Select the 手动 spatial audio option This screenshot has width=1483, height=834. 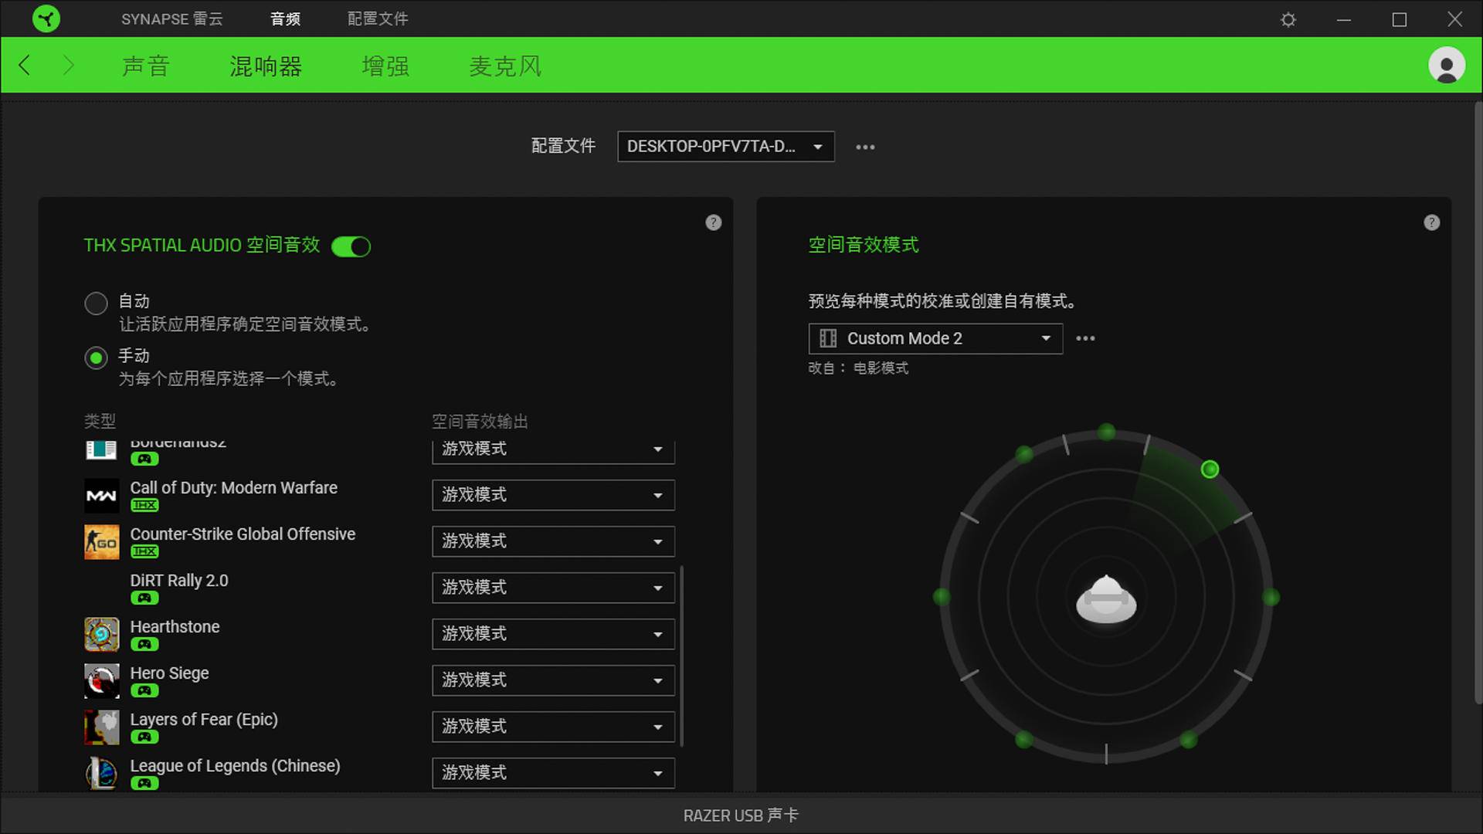coord(96,358)
